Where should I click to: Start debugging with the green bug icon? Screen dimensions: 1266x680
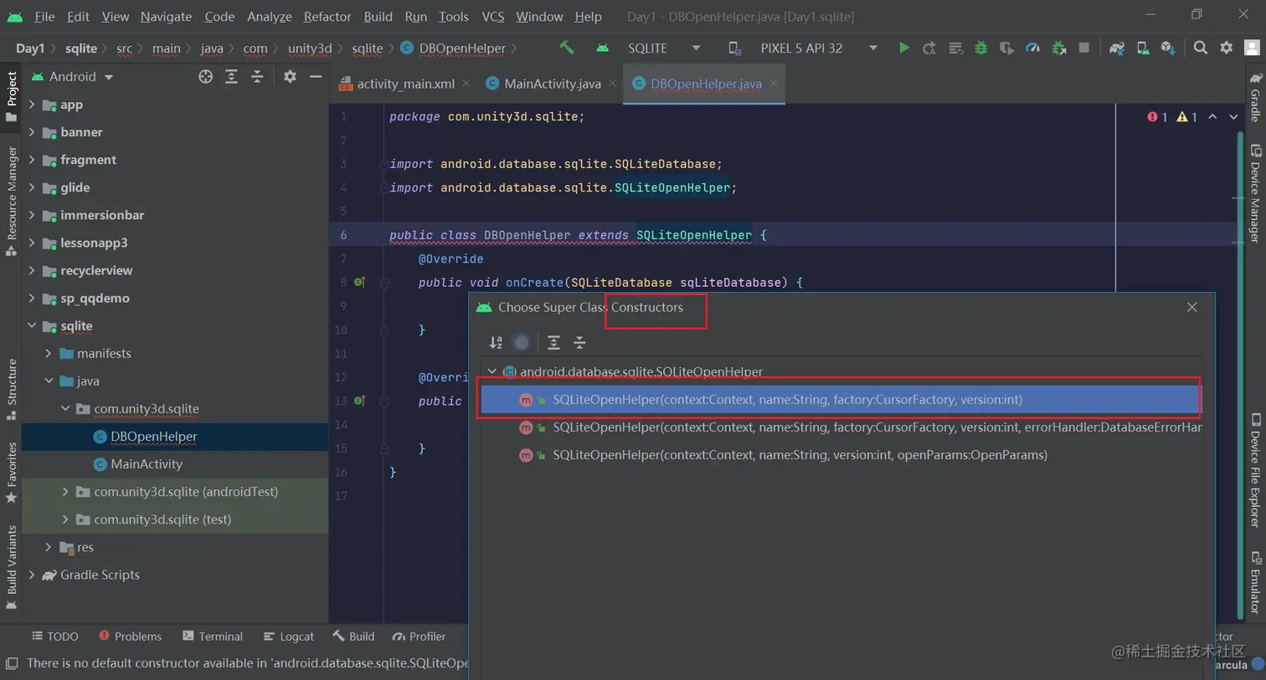pos(981,48)
